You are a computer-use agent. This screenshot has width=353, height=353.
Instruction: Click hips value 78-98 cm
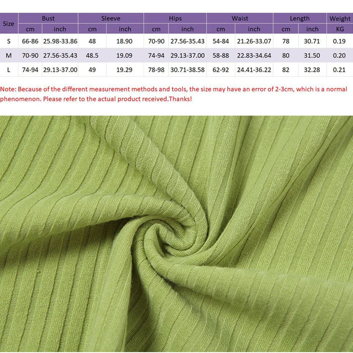(156, 70)
